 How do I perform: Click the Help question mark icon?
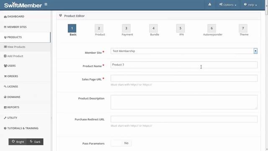[245, 5]
